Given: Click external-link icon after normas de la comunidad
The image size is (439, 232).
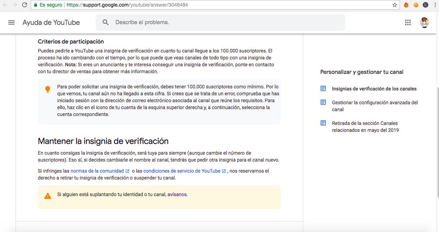Looking at the screenshot, I should pyautogui.click(x=127, y=171).
